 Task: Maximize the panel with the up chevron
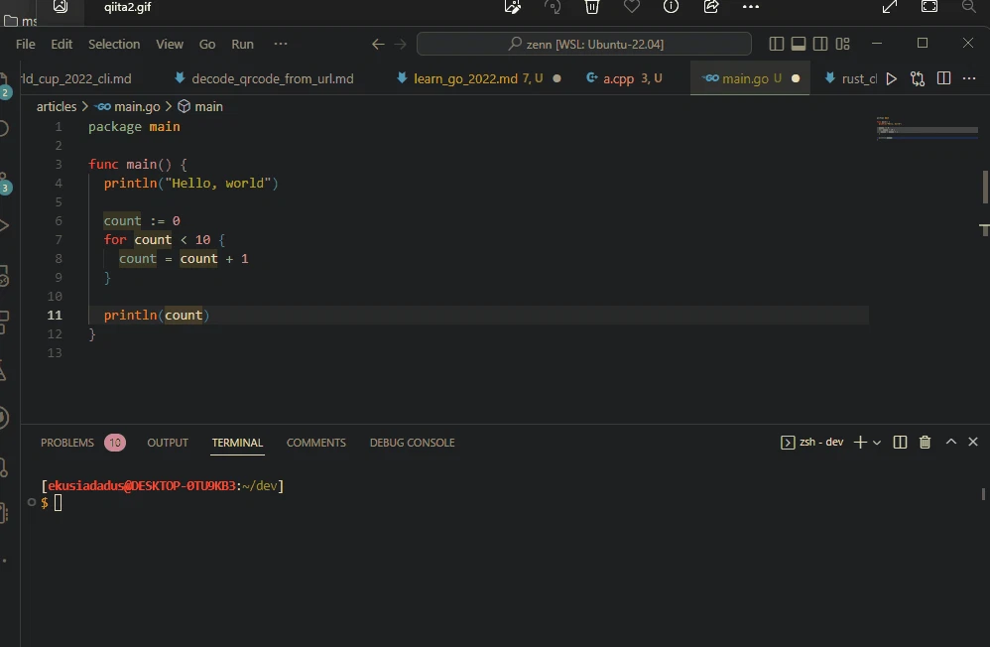pos(951,442)
